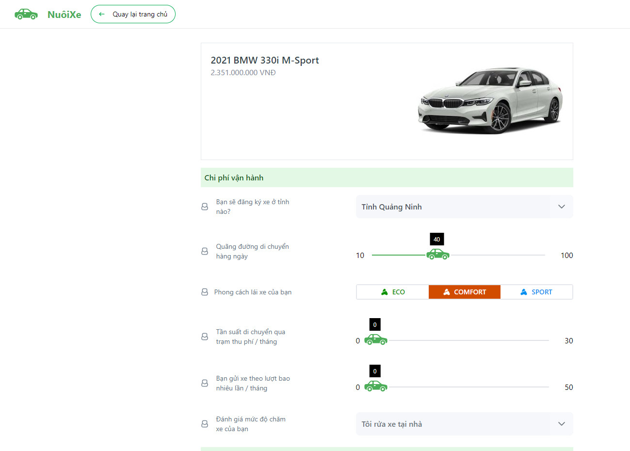This screenshot has width=630, height=451.
Task: Click the chevron arrow of province dropdown
Action: 562,207
